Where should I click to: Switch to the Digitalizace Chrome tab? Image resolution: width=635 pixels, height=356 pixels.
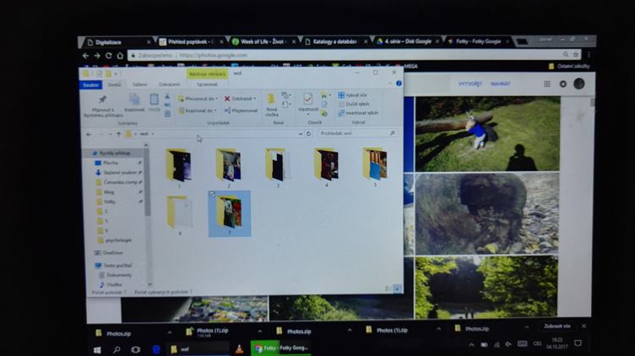click(x=117, y=42)
